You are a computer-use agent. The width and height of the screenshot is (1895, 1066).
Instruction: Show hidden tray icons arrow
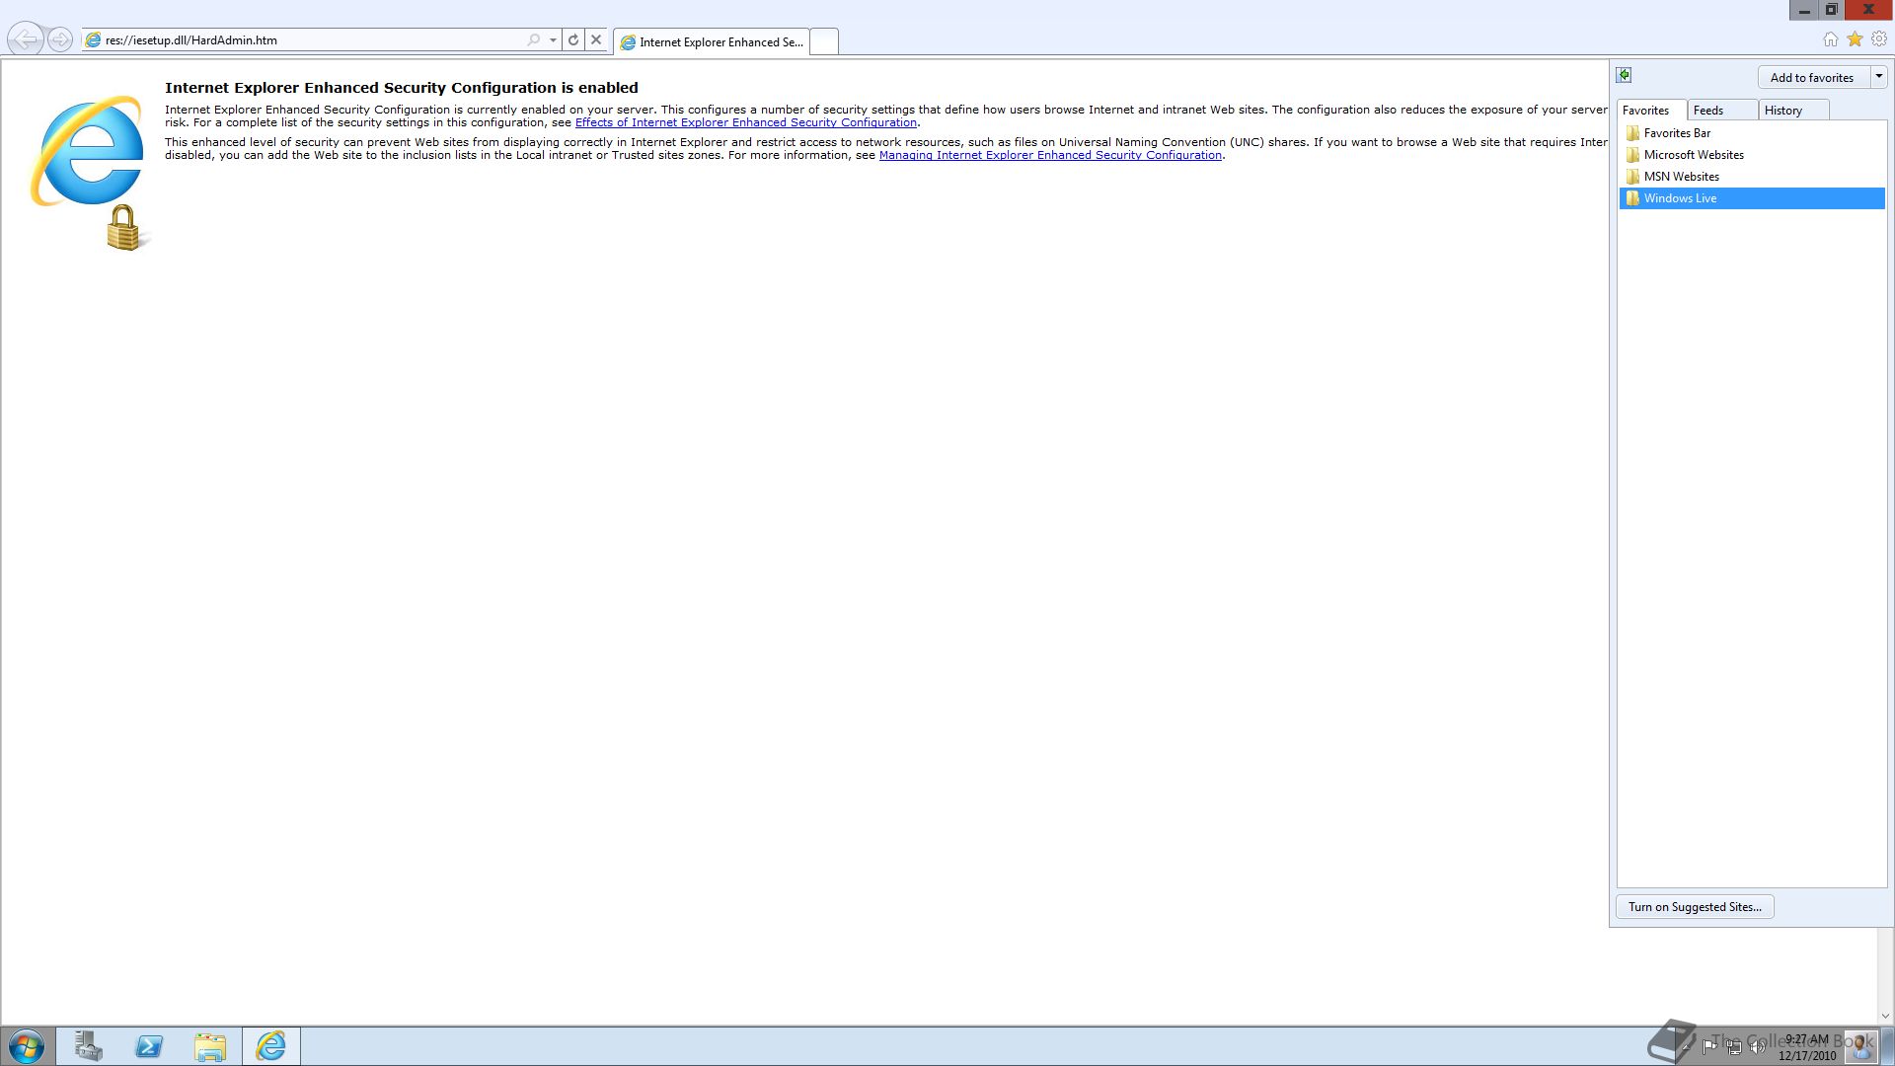coord(1687,1046)
